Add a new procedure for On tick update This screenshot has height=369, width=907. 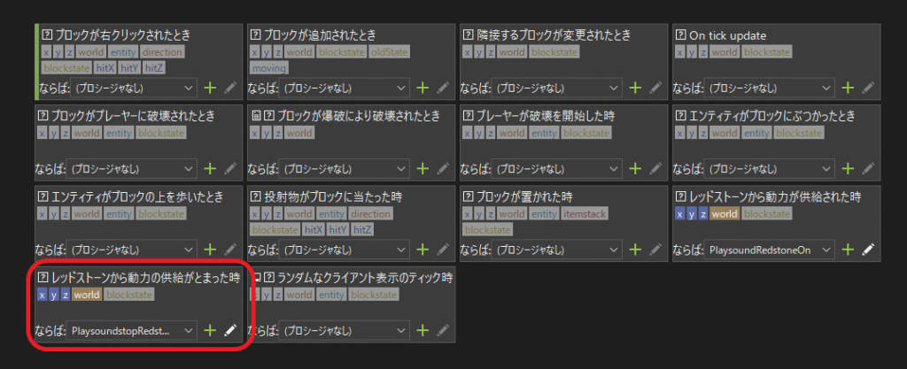click(848, 88)
